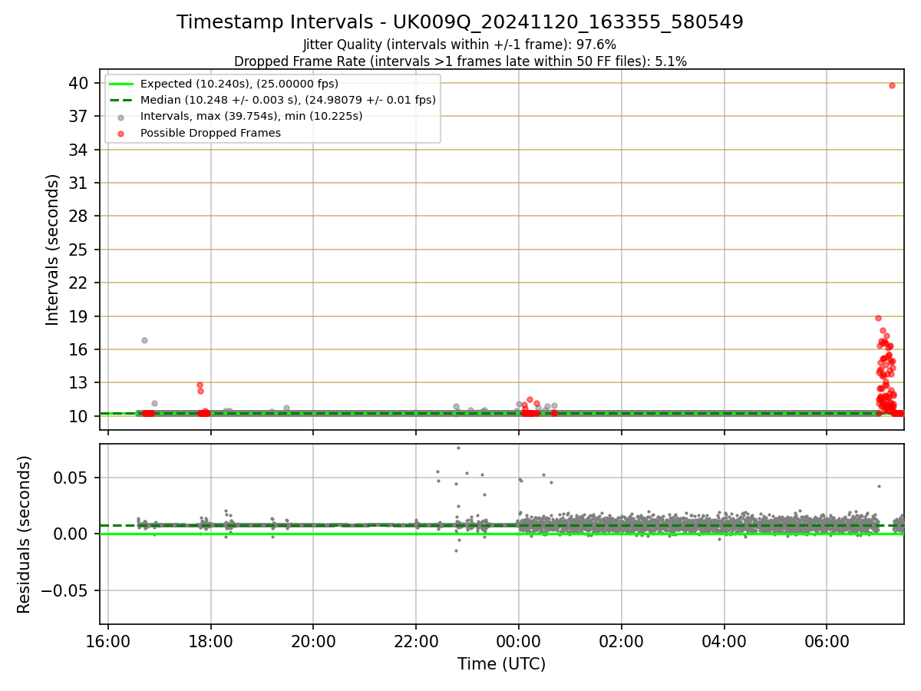Image resolution: width=921 pixels, height=691 pixels.
Task: Click the '00:00' x-axis tick label
Action: tap(519, 641)
